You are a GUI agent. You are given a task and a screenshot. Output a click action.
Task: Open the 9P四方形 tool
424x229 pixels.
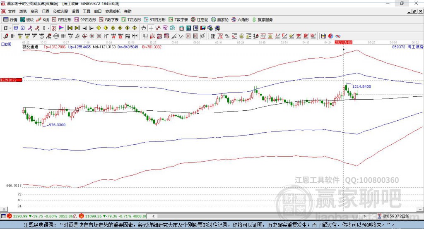[x=85, y=20]
